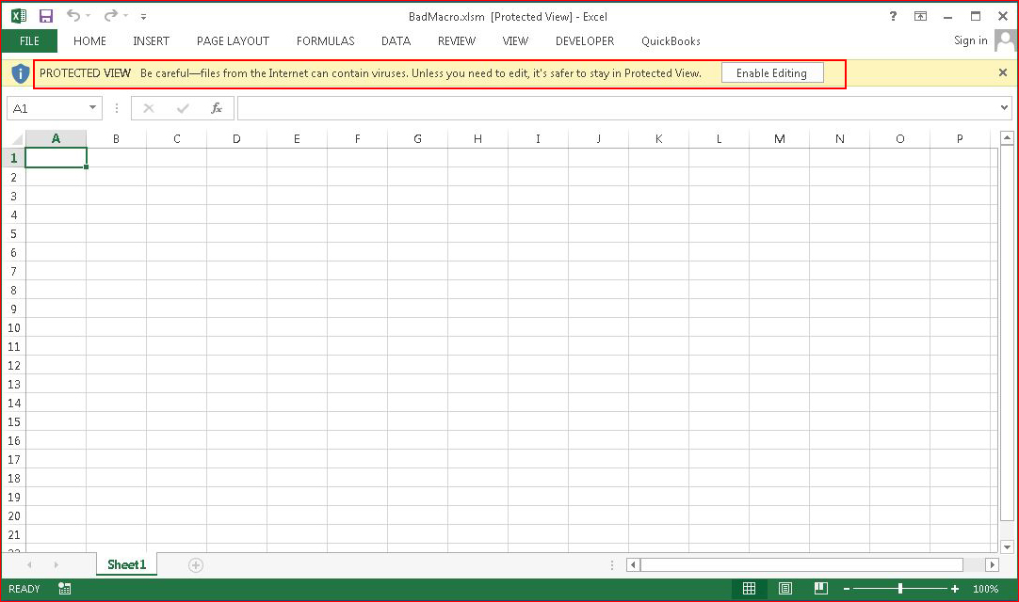The height and width of the screenshot is (602, 1019).
Task: Redo the last undone action
Action: [x=111, y=16]
